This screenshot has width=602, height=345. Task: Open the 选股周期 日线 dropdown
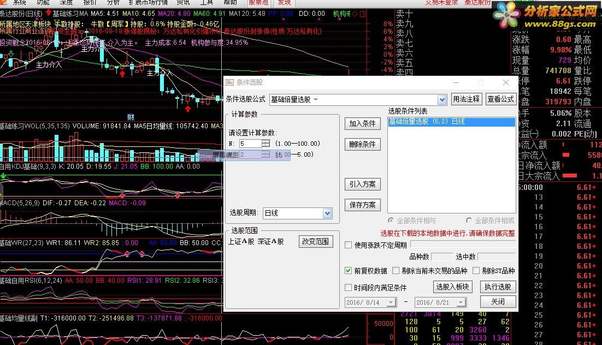click(x=327, y=213)
